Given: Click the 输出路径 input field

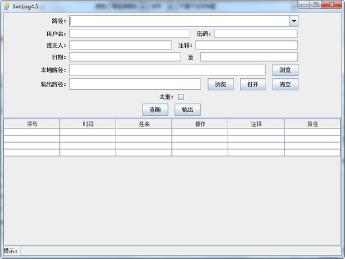Looking at the screenshot, I should point(135,84).
